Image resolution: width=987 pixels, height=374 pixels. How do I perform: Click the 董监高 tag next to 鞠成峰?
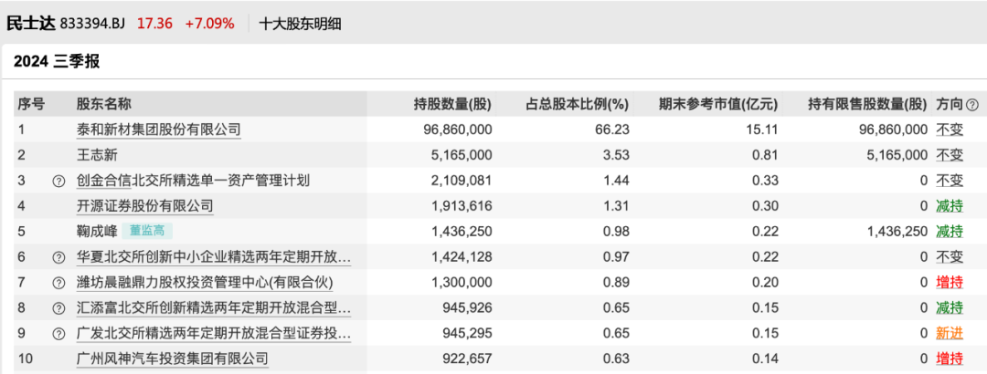(x=147, y=232)
